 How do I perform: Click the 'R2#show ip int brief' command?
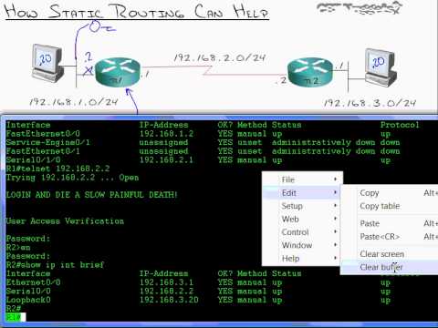(55, 265)
